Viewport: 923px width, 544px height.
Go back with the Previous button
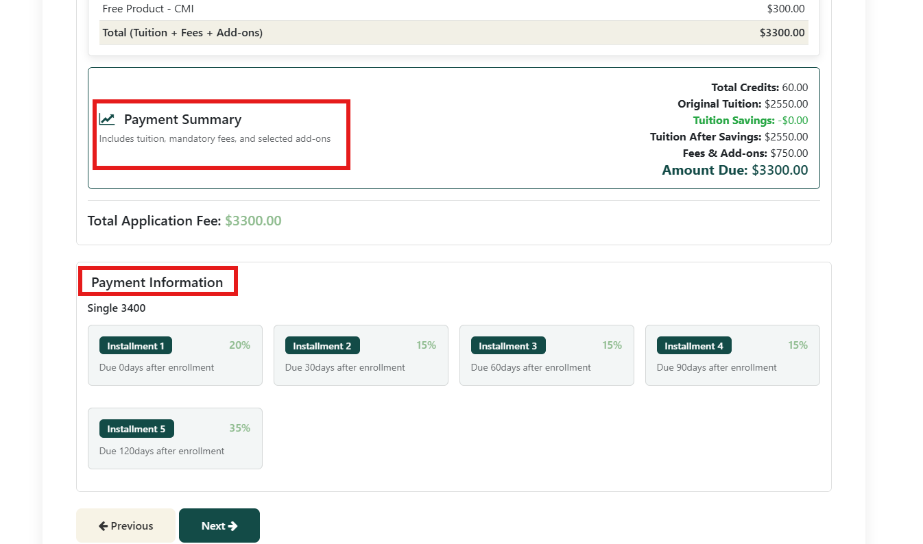(x=125, y=526)
